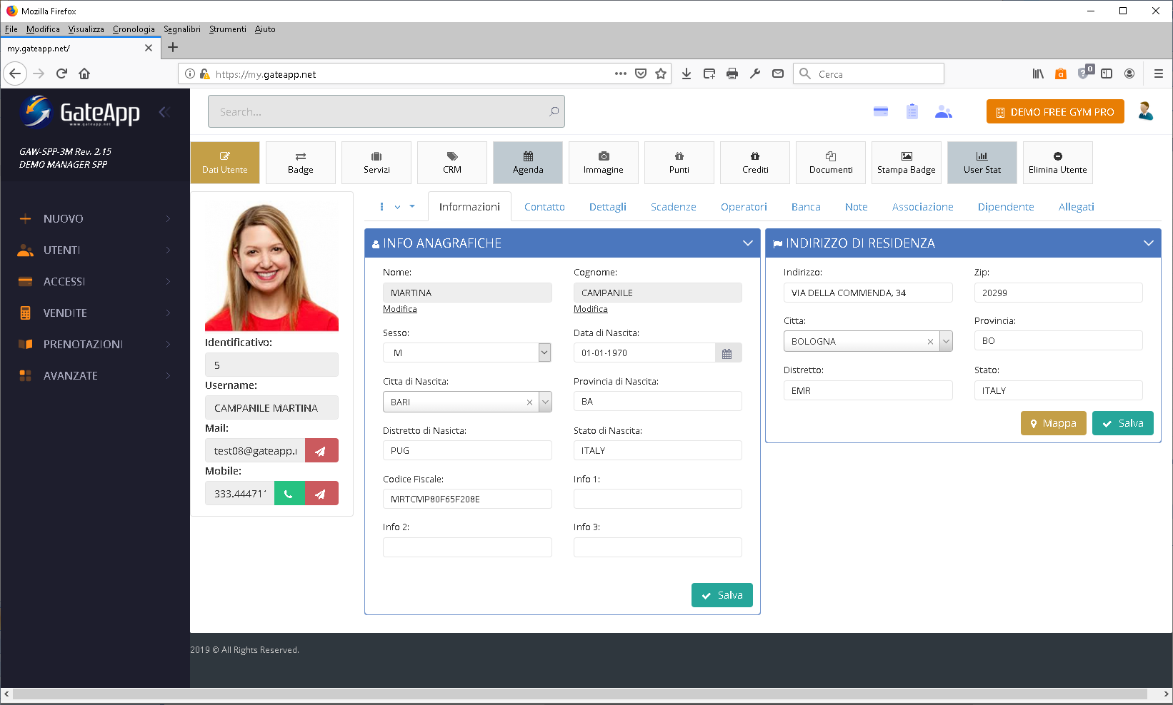The height and width of the screenshot is (705, 1173).
Task: Click the Elimina Utente button
Action: coord(1057,163)
